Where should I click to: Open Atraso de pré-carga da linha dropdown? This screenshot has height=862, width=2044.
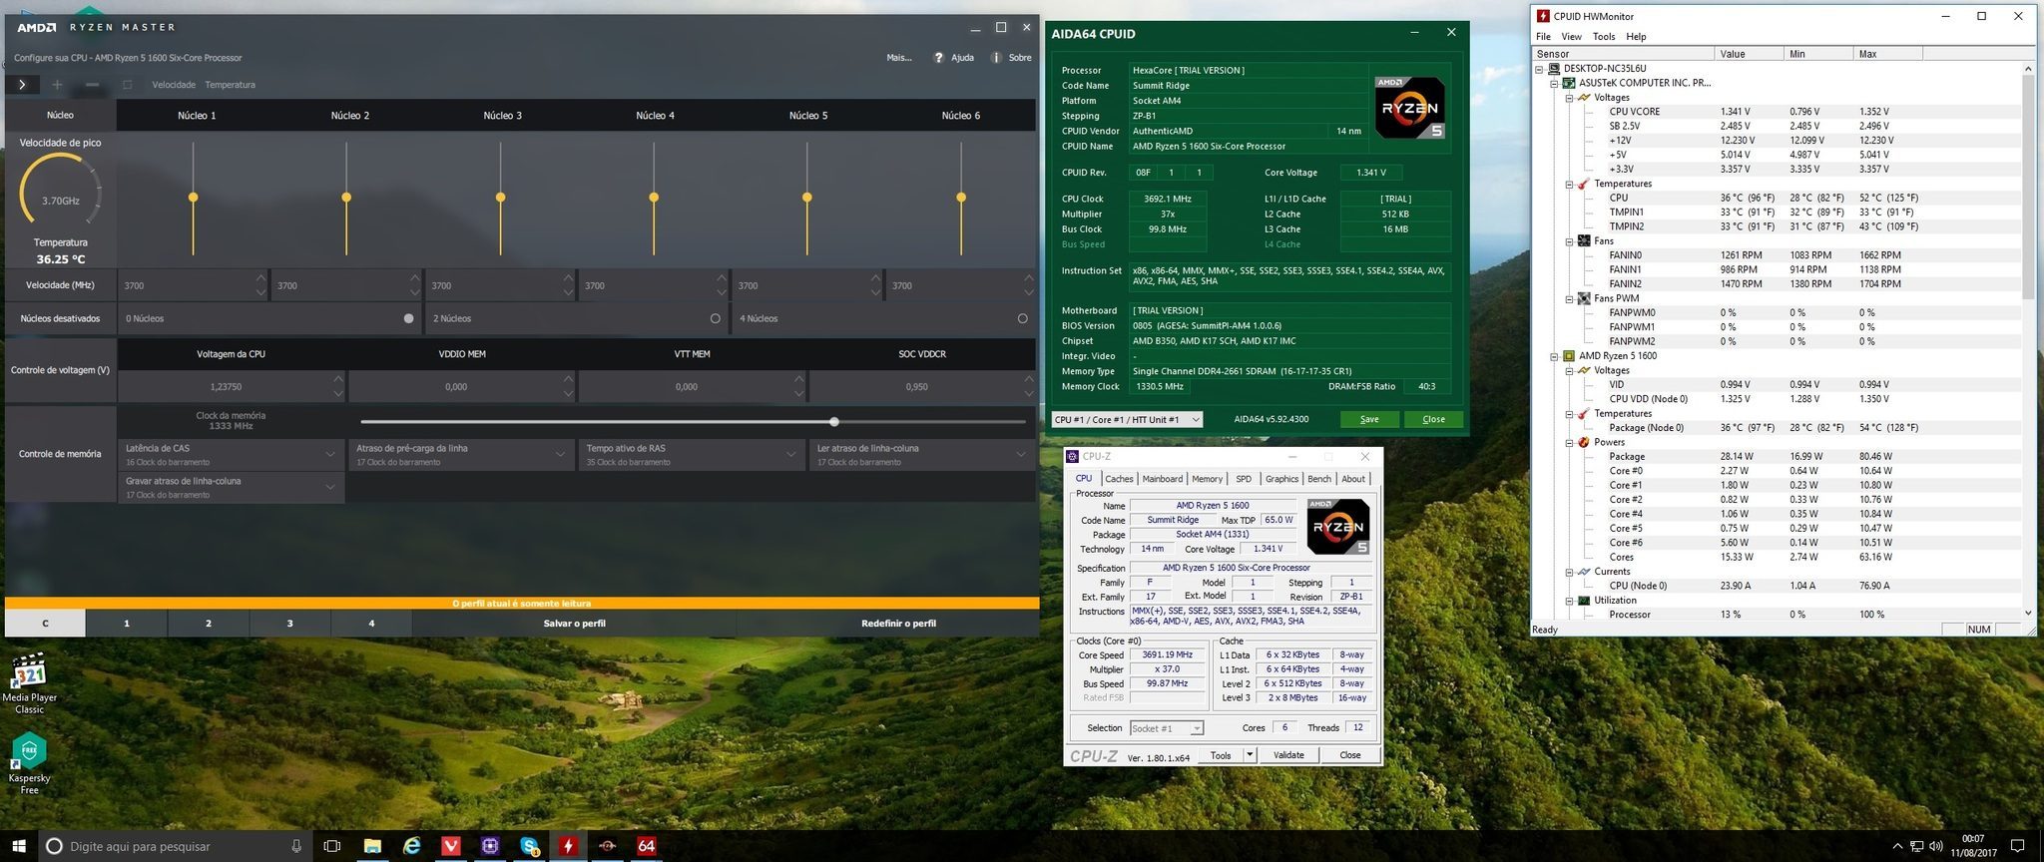pos(462,455)
